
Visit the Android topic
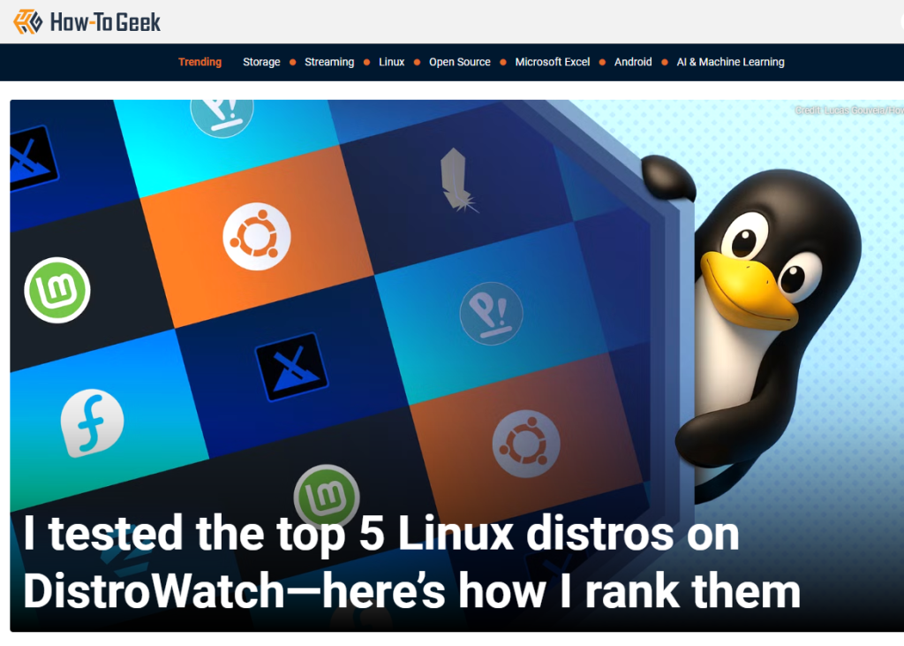coord(633,62)
